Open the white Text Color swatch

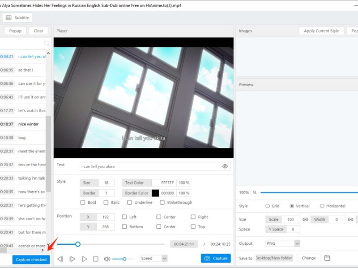(x=155, y=183)
